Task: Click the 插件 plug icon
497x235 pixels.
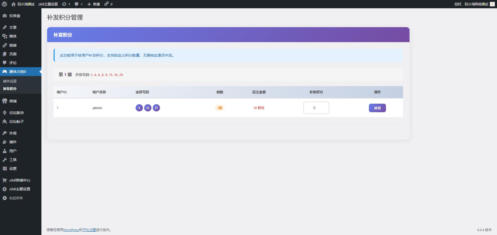Action: point(5,142)
